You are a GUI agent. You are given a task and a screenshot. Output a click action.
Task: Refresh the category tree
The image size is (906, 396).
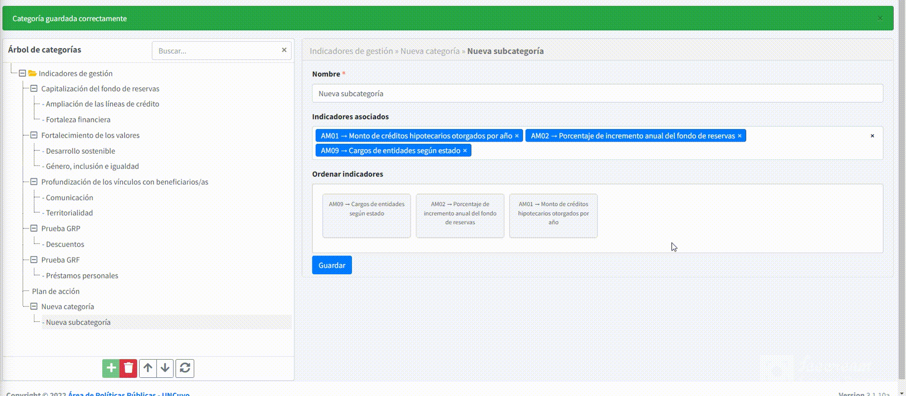pos(185,368)
